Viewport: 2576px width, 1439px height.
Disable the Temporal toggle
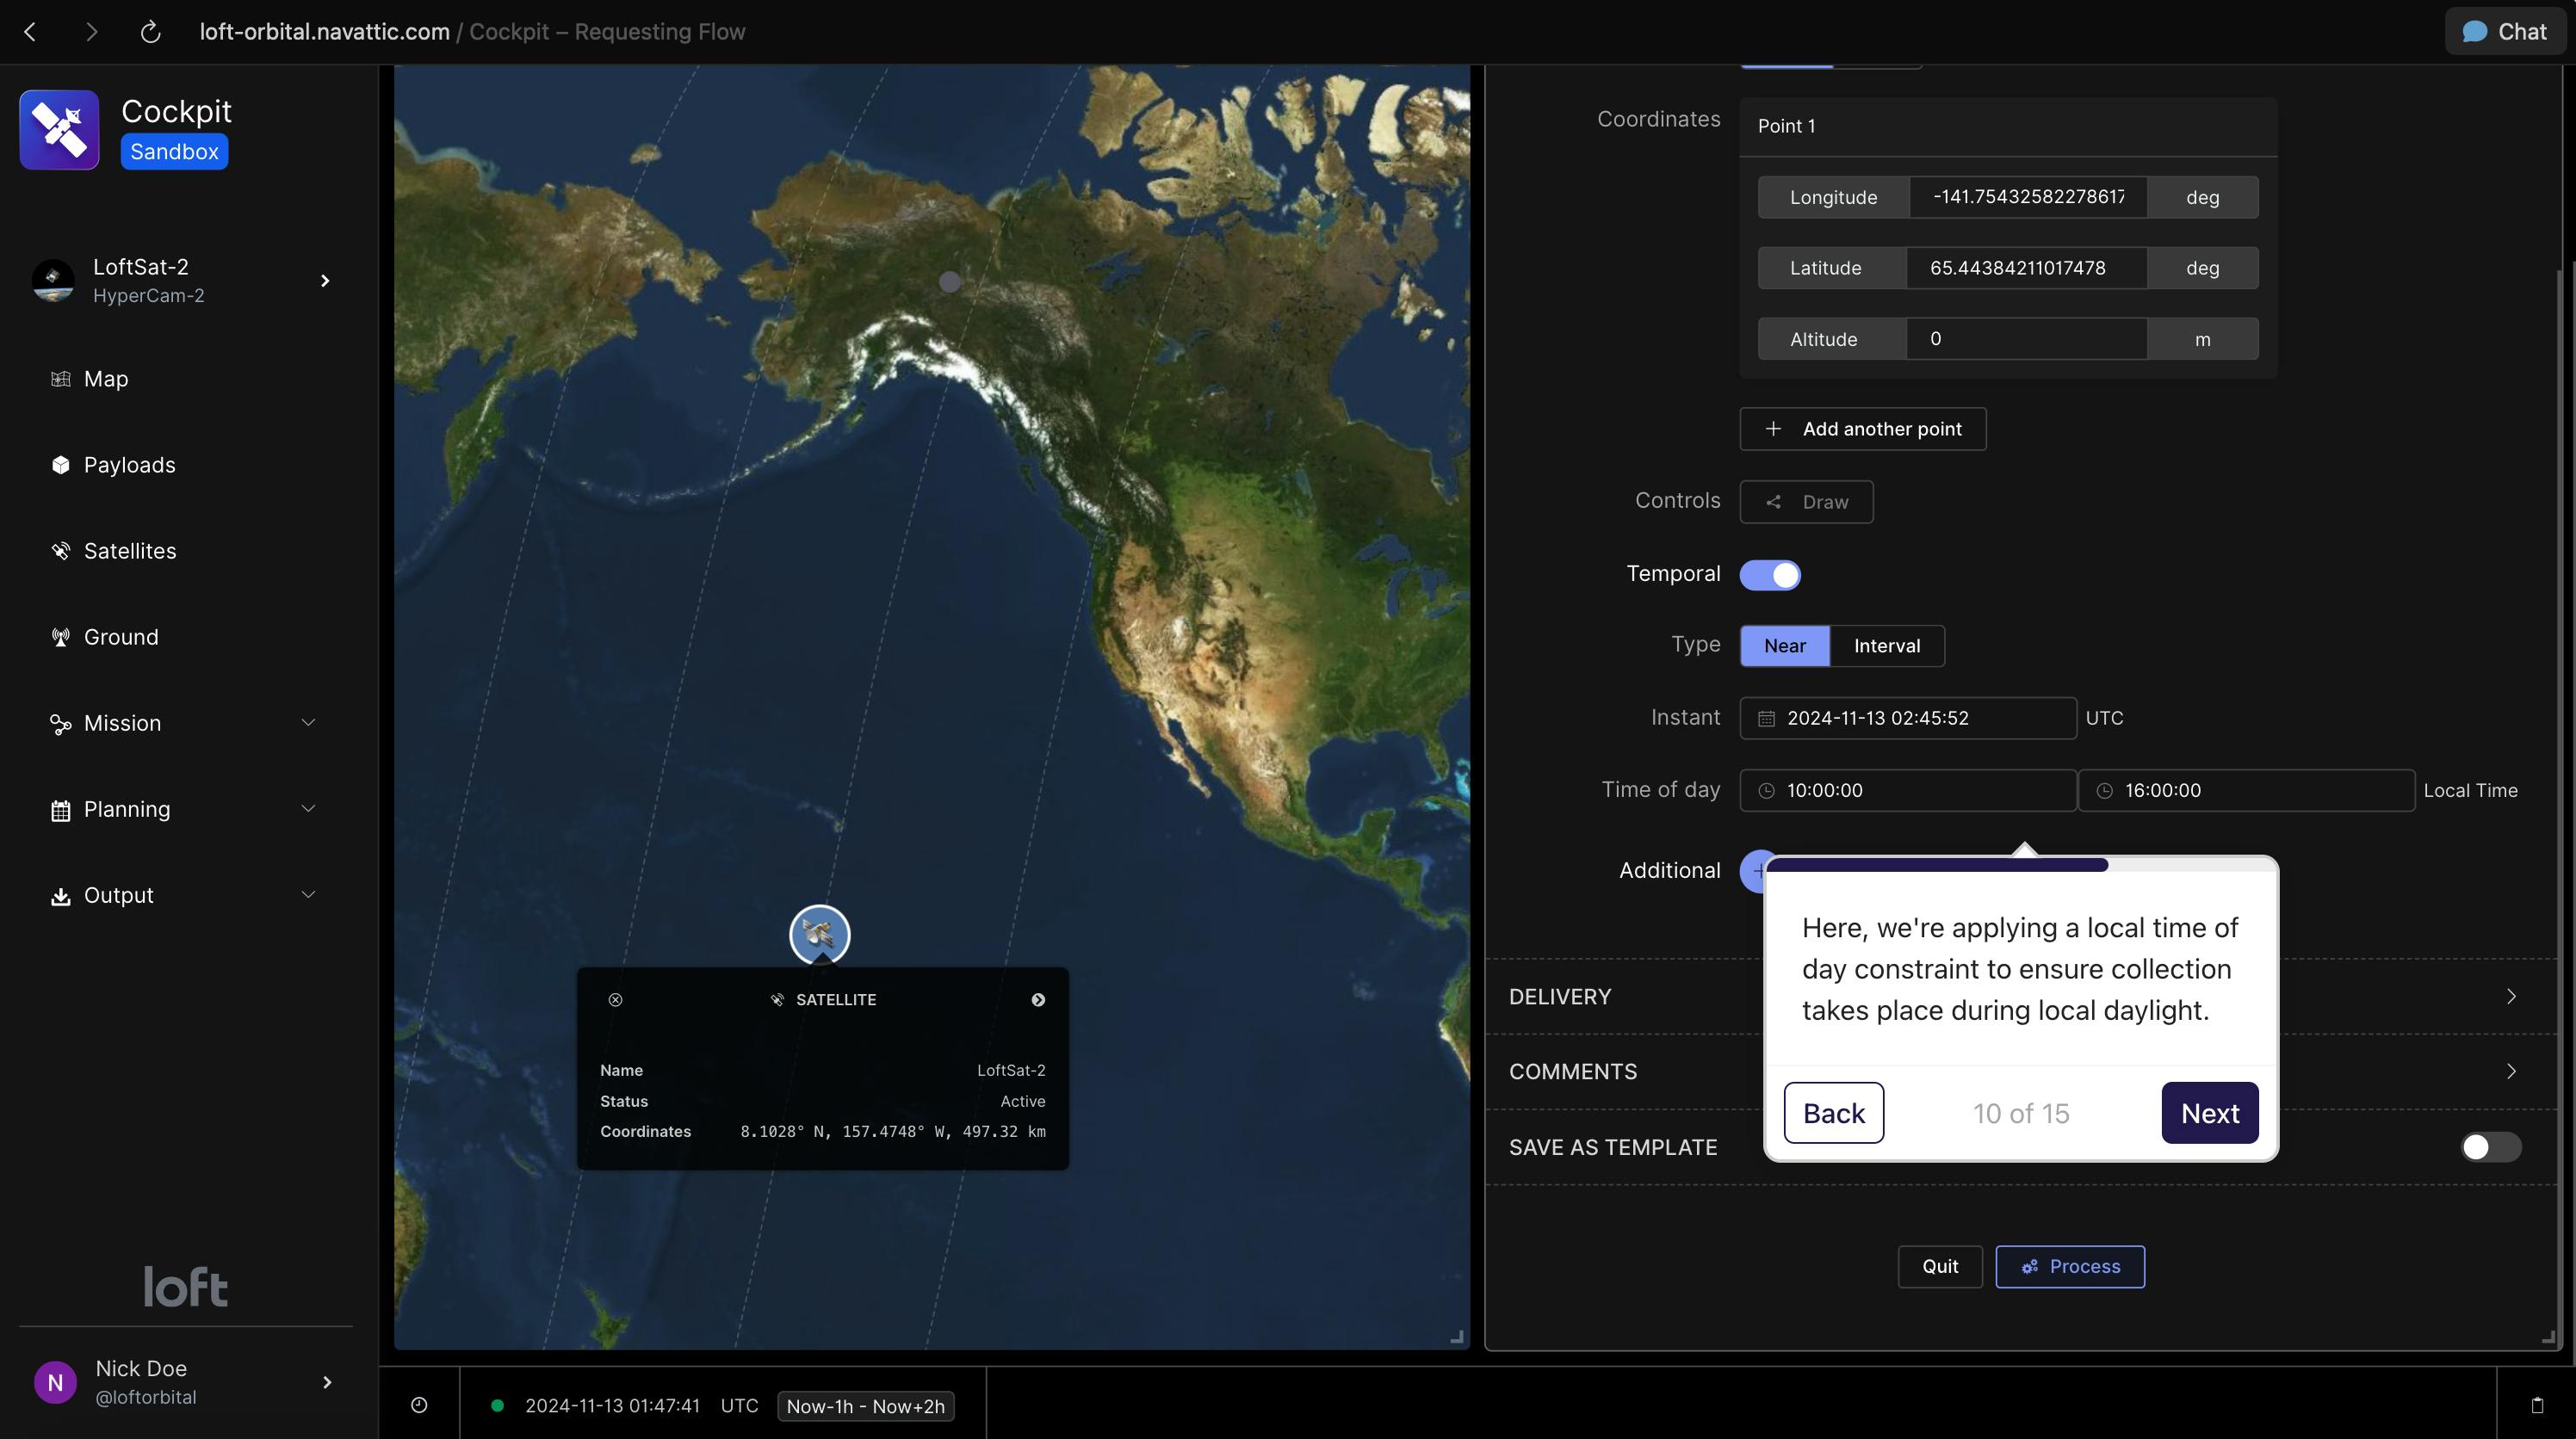coord(1769,575)
